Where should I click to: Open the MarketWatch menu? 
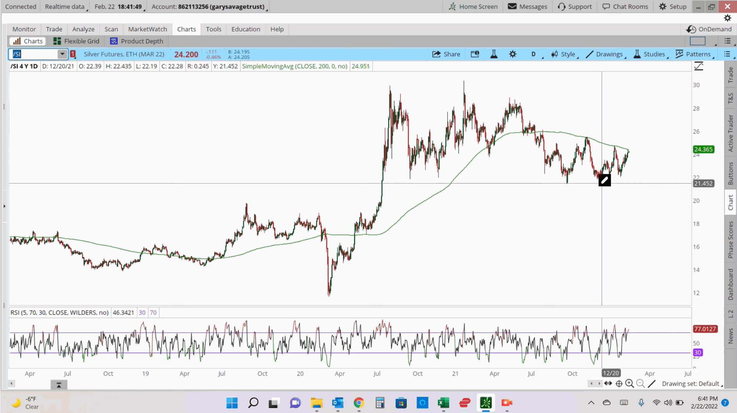point(147,29)
